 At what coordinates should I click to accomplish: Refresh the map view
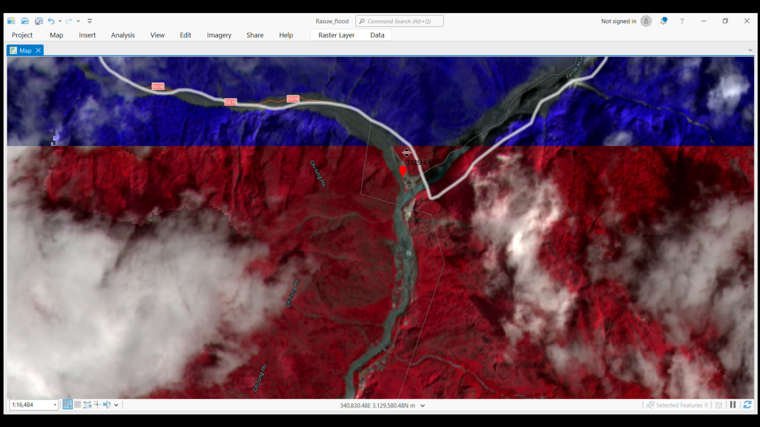pos(747,404)
